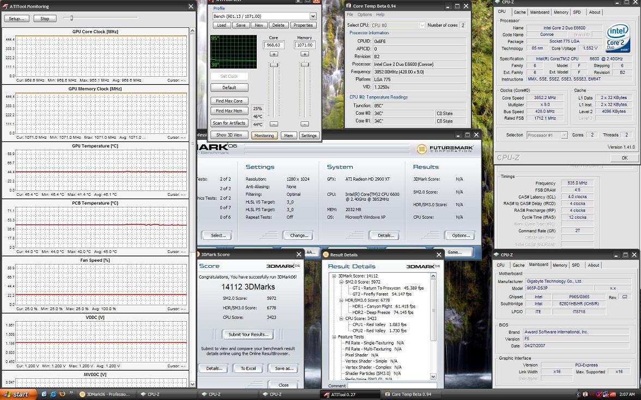The width and height of the screenshot is (641, 400).
Task: Click the Core clock vertical slider
Action: tap(274, 65)
